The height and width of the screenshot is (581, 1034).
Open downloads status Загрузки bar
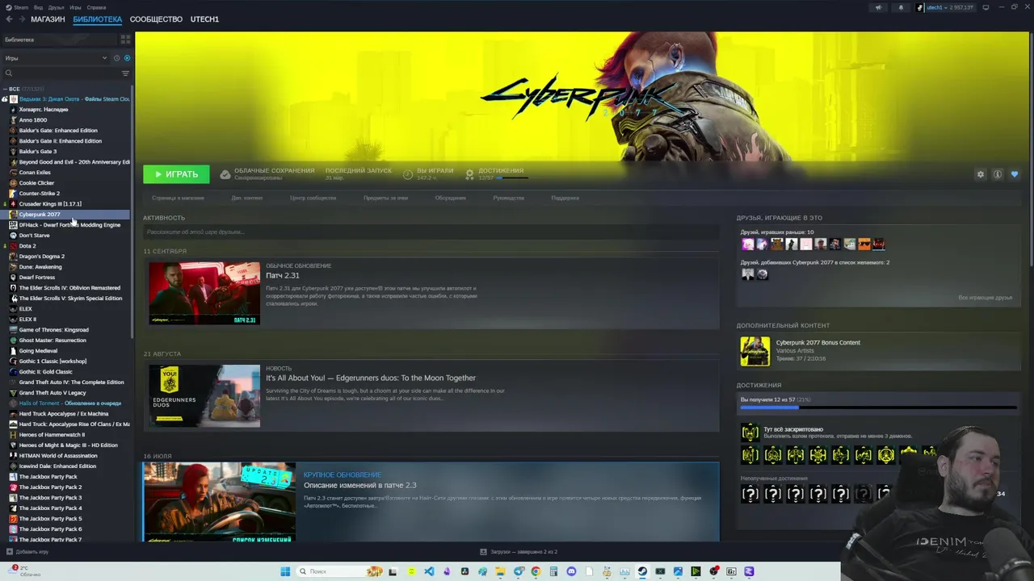pos(519,552)
